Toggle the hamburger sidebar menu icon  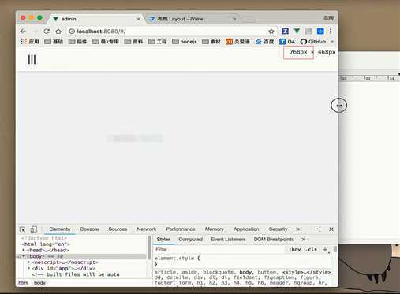32,60
